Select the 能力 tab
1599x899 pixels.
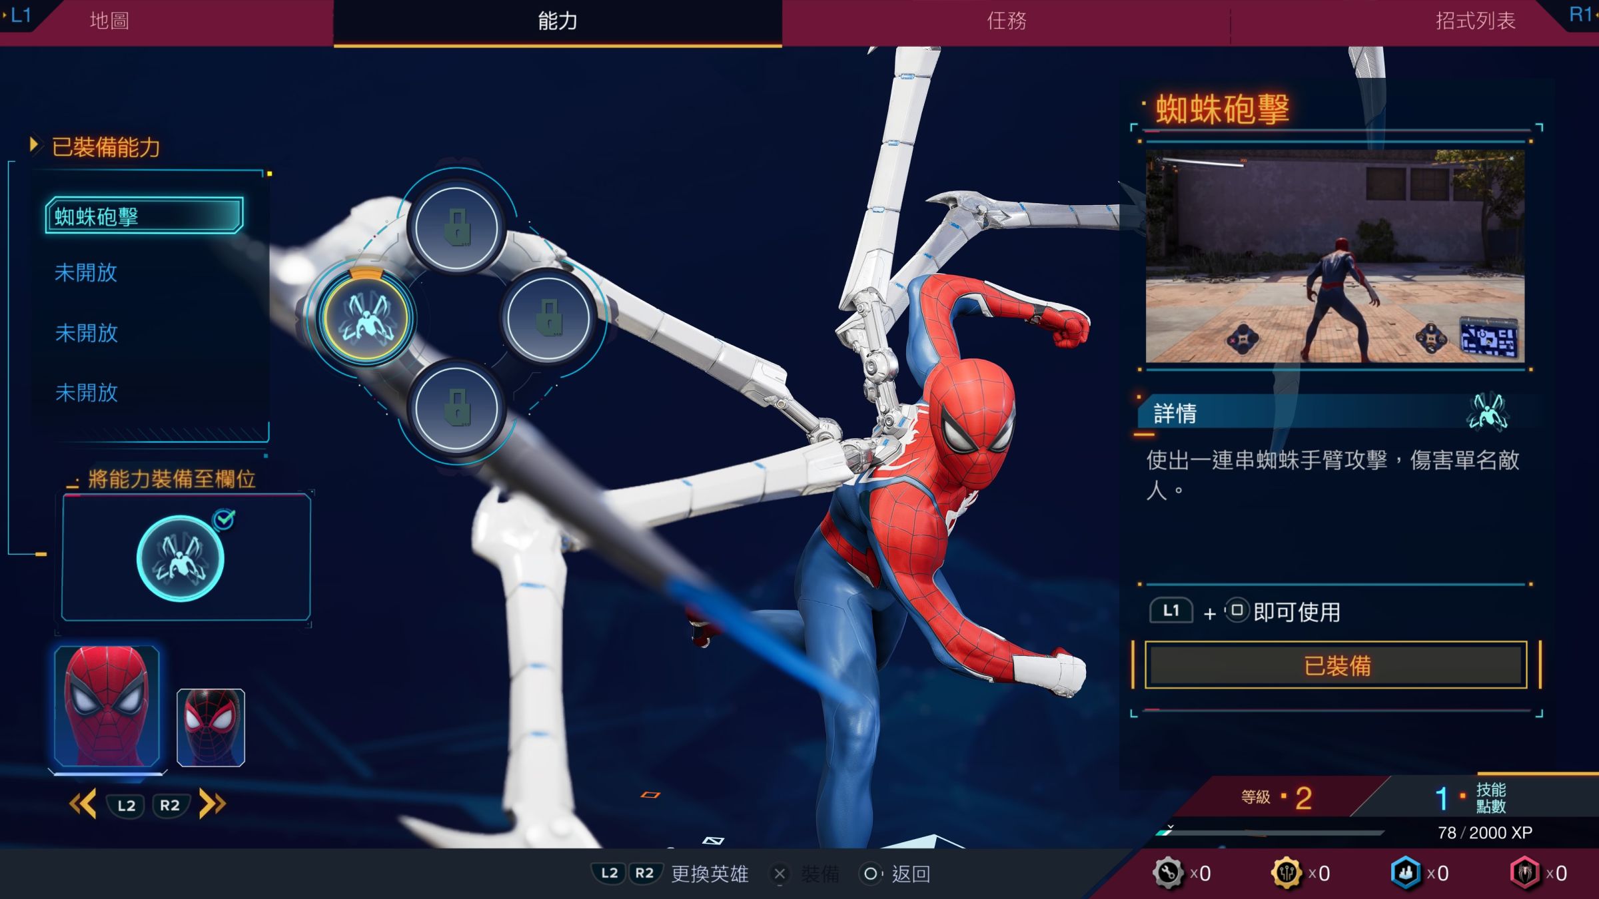(x=558, y=21)
